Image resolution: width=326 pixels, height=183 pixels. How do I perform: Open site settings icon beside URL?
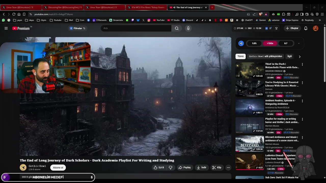[x=31, y=14]
